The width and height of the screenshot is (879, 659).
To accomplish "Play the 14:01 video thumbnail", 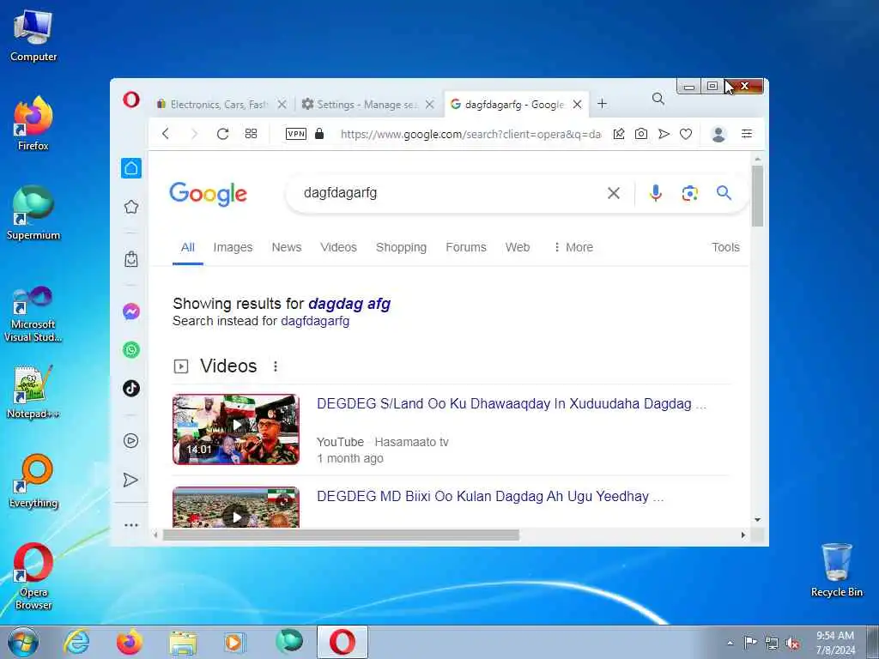I will (x=236, y=429).
